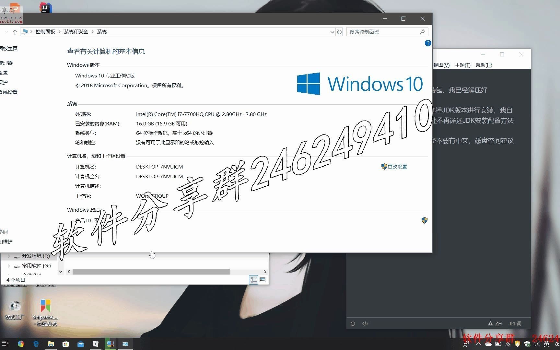Click the circle sidebar icon in the editor status bar
The image size is (560, 350).
tap(353, 323)
